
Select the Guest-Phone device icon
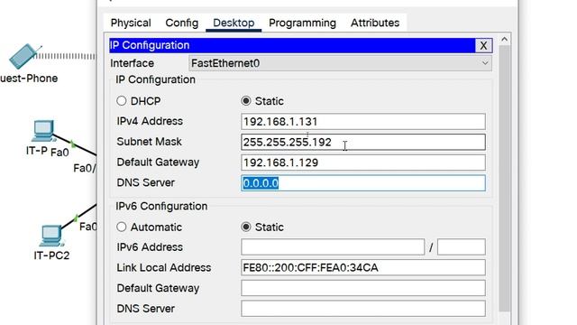tap(24, 56)
